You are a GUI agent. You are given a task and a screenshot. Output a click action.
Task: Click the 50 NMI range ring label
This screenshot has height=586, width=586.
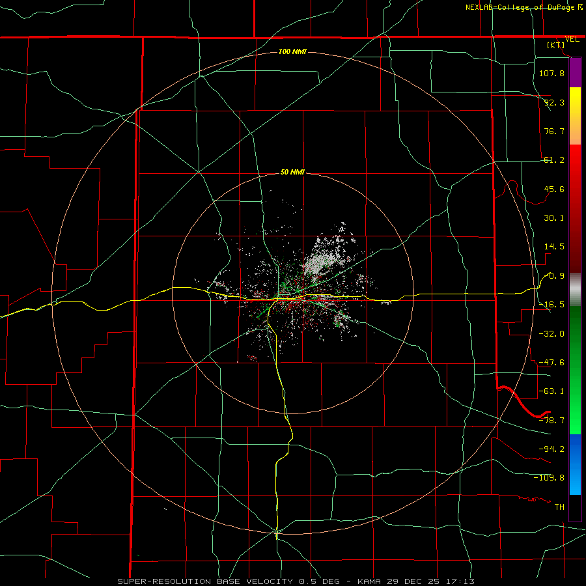pyautogui.click(x=292, y=172)
